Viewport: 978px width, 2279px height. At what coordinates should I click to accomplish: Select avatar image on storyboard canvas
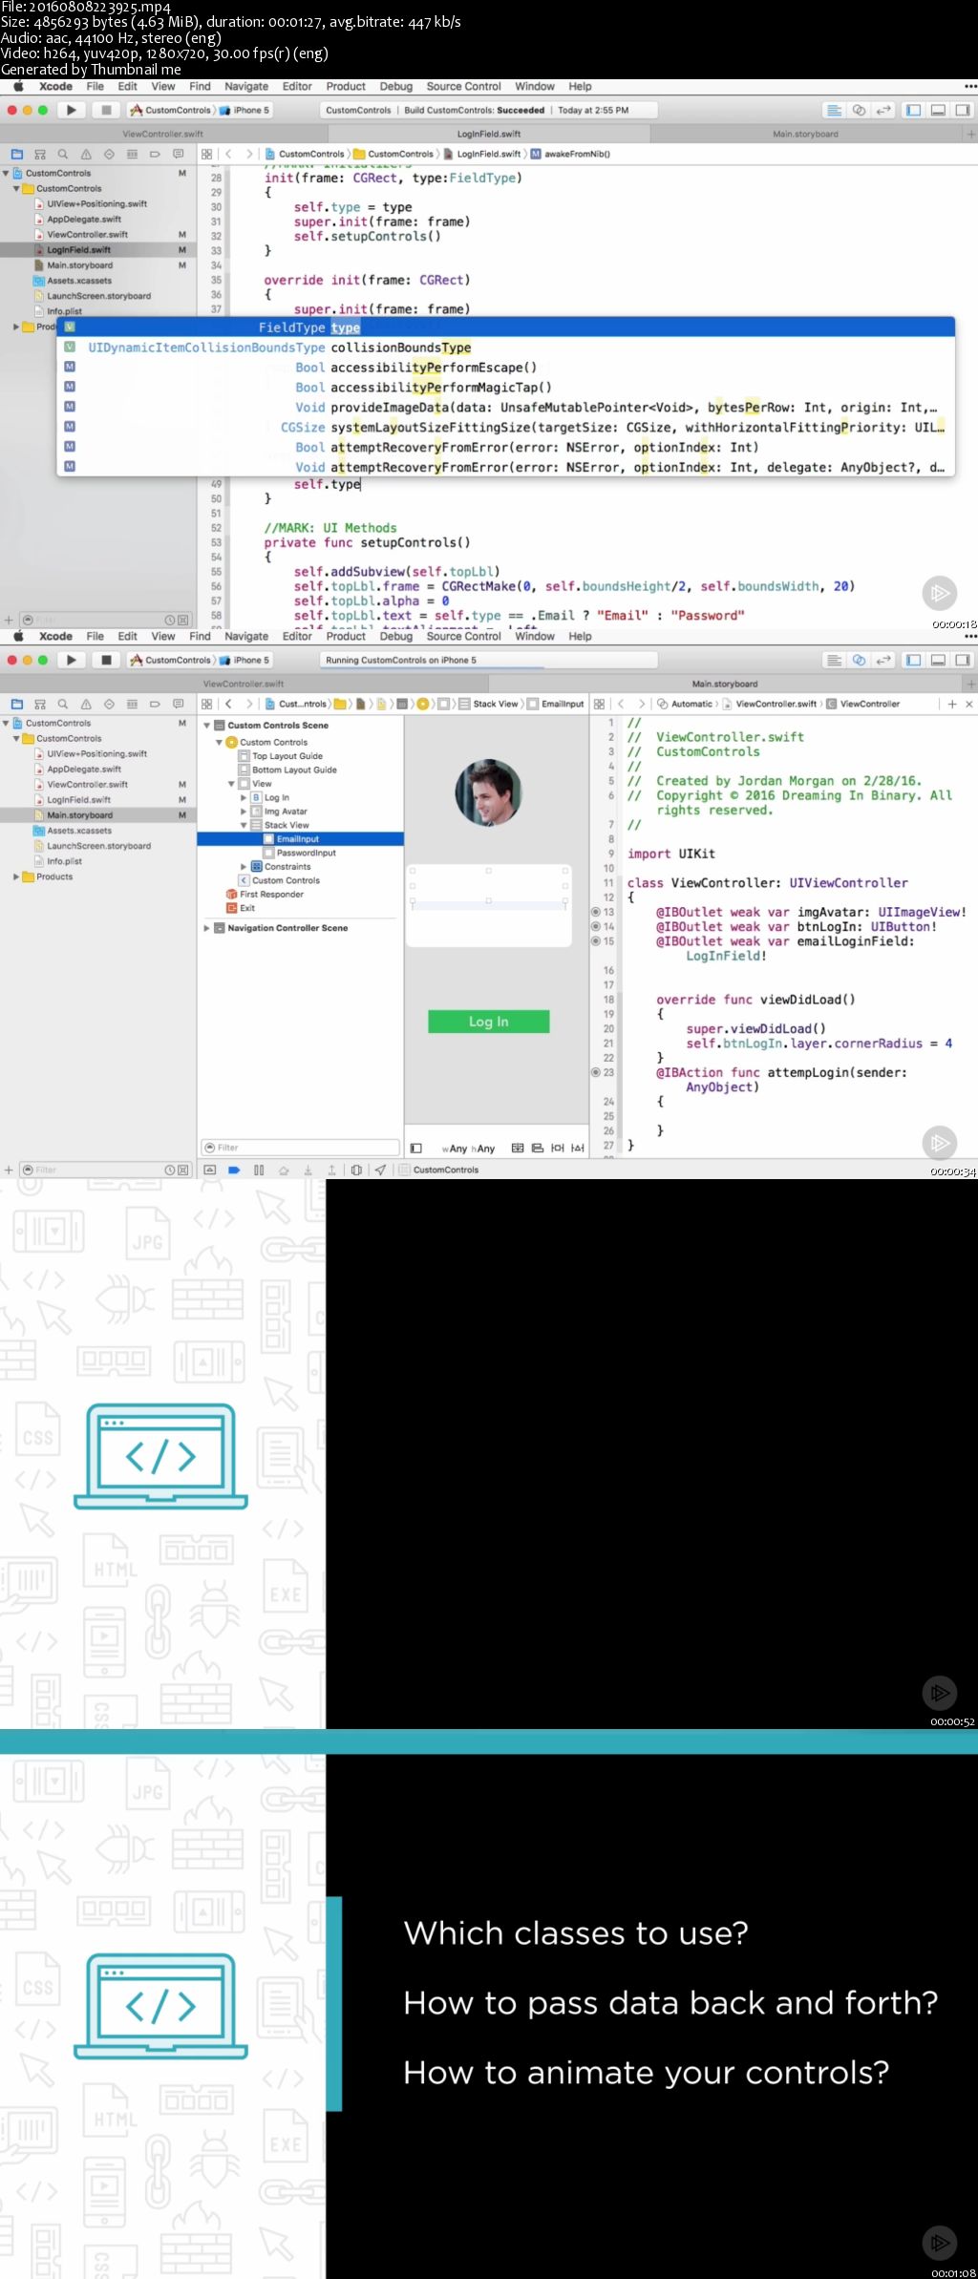[488, 792]
